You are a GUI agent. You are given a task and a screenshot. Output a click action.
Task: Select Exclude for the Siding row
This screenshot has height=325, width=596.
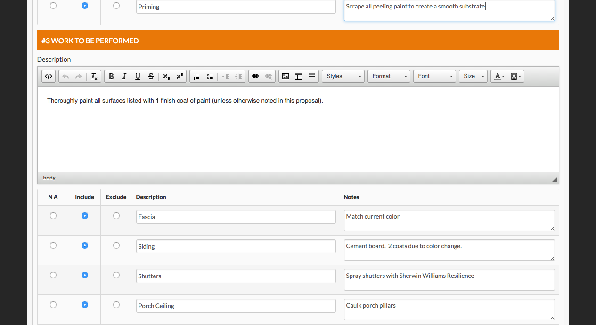click(x=116, y=245)
